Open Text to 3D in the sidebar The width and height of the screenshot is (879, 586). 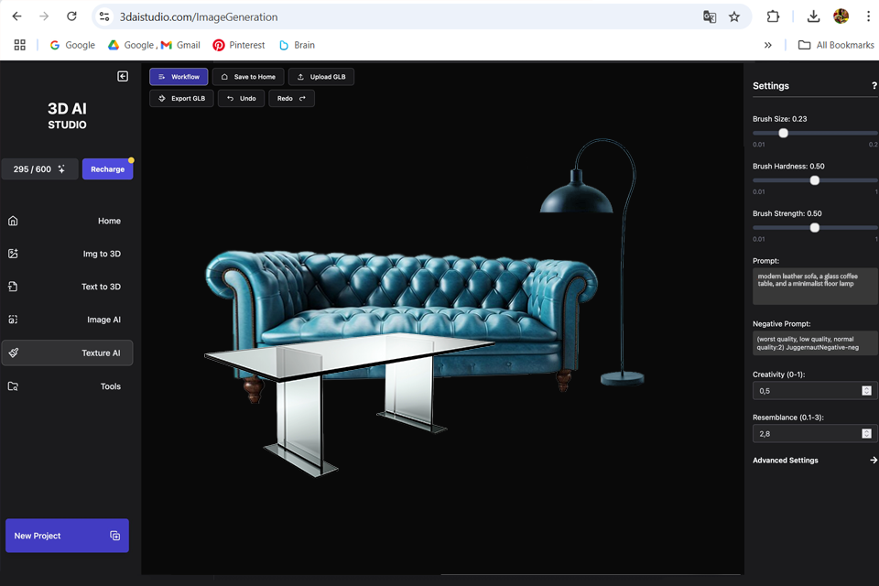click(67, 287)
